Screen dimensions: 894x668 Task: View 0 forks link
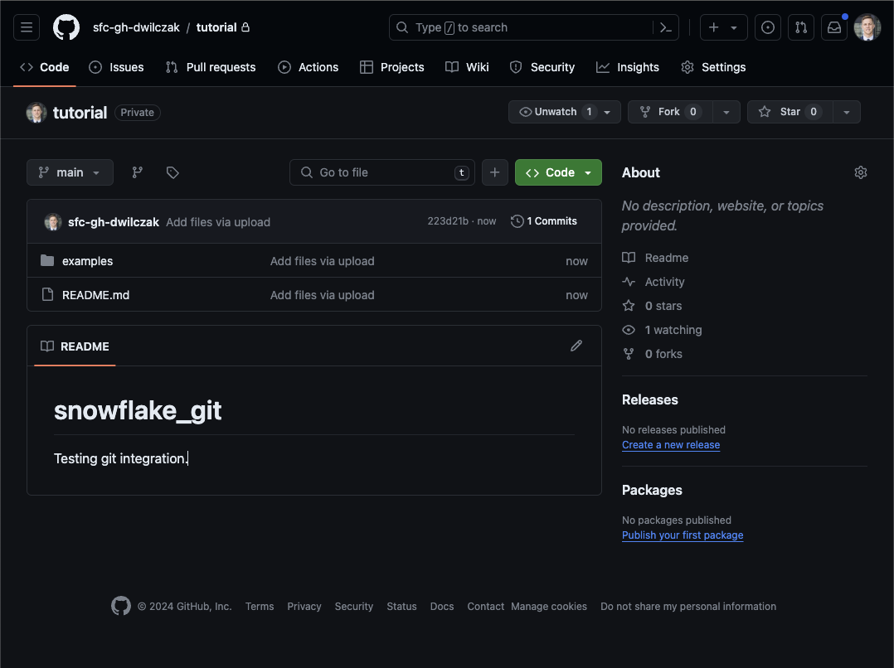(x=652, y=353)
